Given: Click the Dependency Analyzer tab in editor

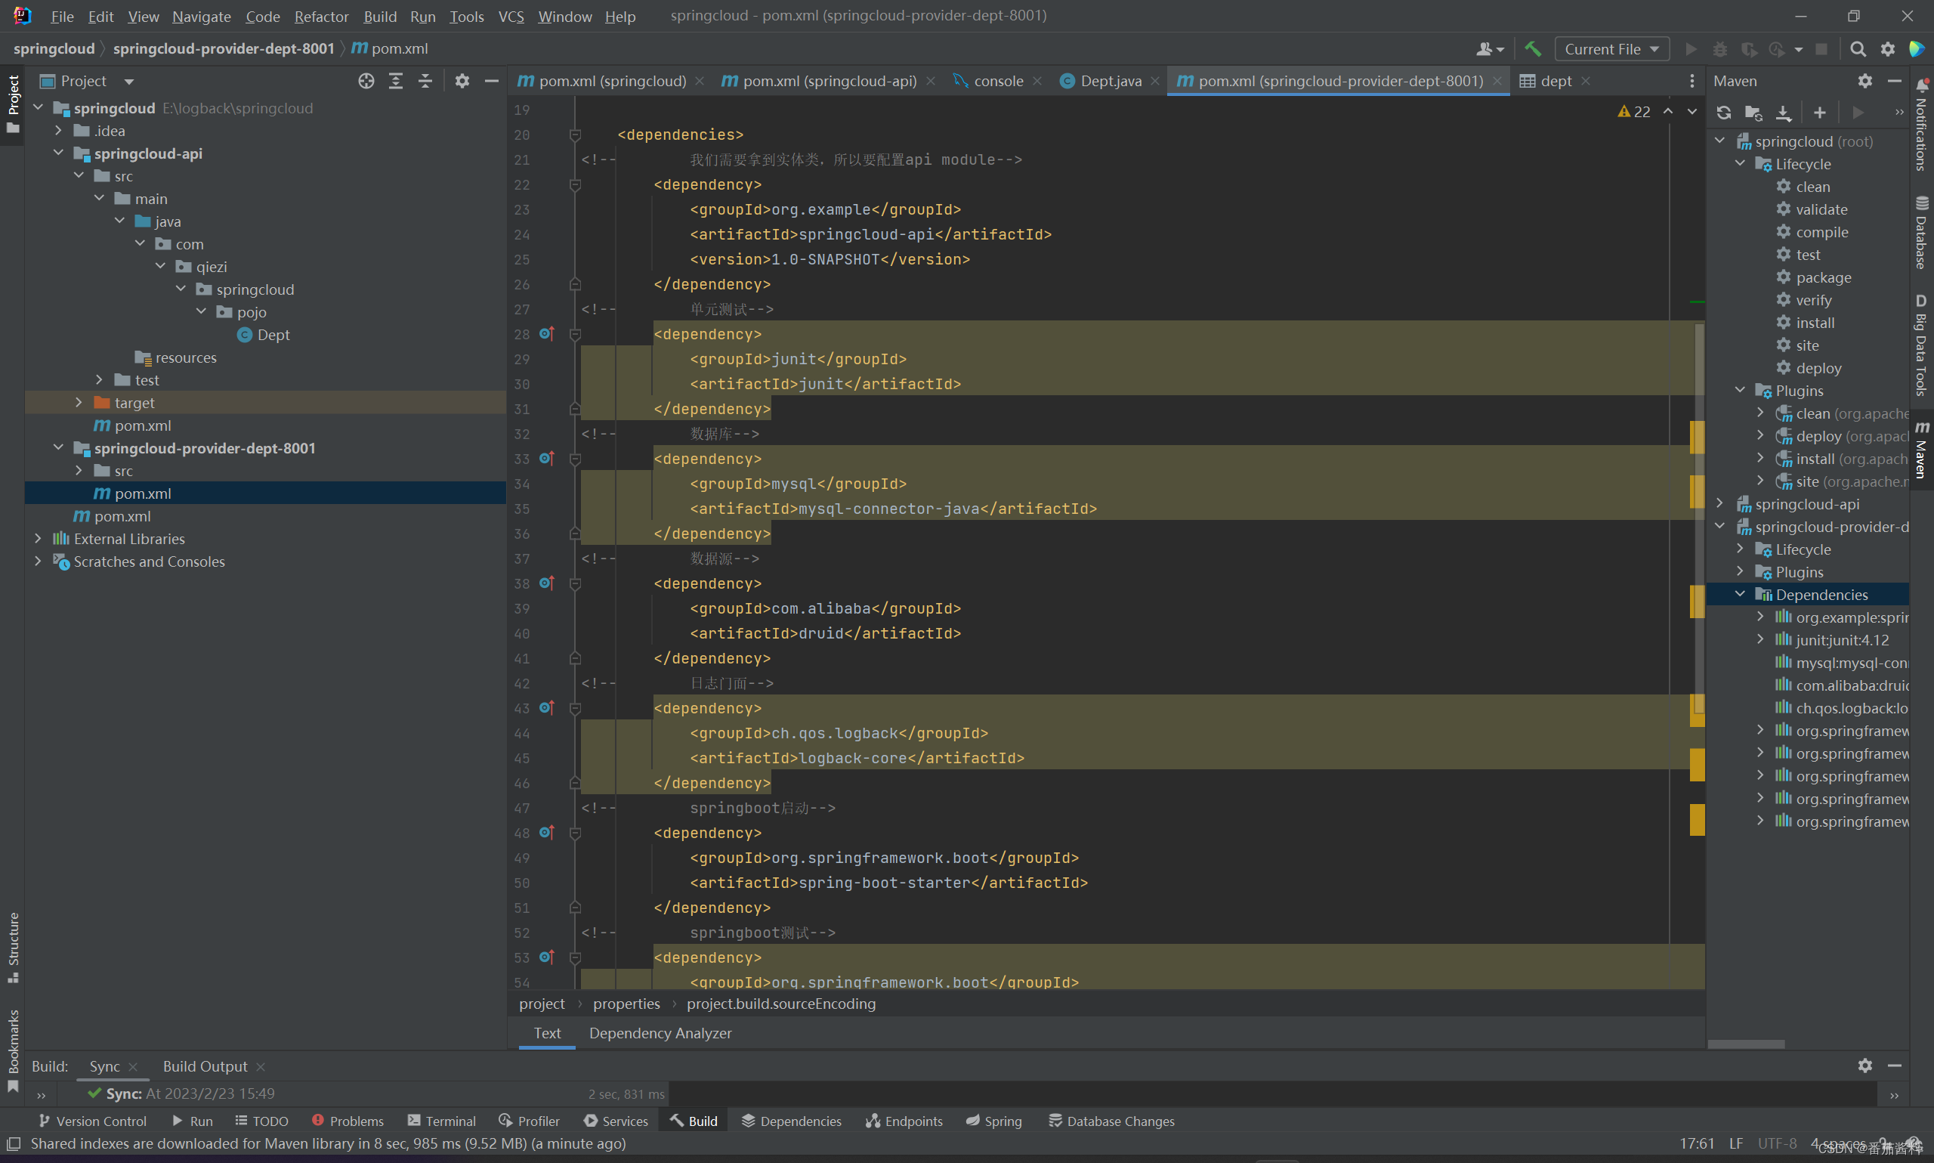Looking at the screenshot, I should coord(662,1033).
